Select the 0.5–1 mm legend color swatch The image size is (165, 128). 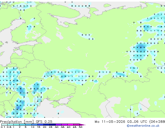coord(10,125)
